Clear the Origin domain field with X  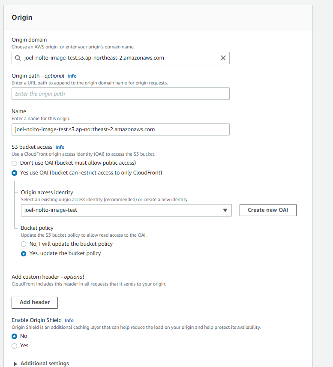pos(223,58)
